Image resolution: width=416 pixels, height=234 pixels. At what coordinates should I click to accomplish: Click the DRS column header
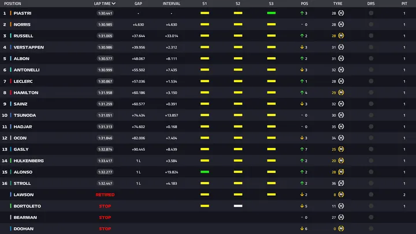[371, 3]
